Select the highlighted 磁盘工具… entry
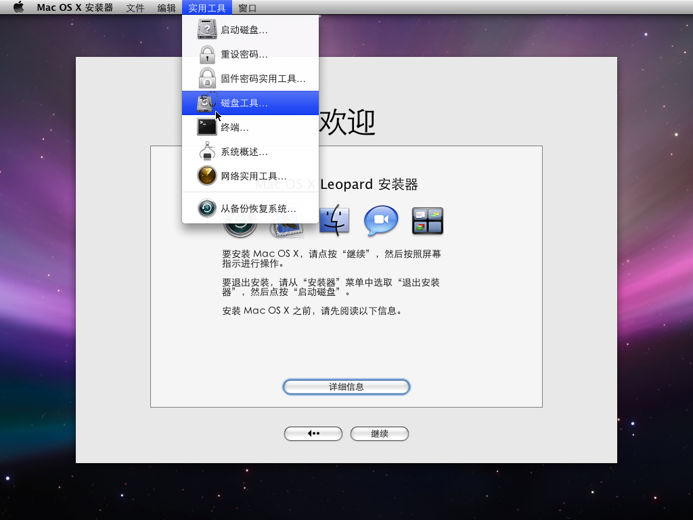Image resolution: width=693 pixels, height=520 pixels. [250, 103]
